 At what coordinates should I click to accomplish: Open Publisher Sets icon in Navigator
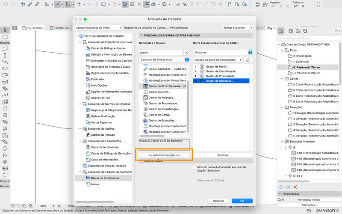305,31
